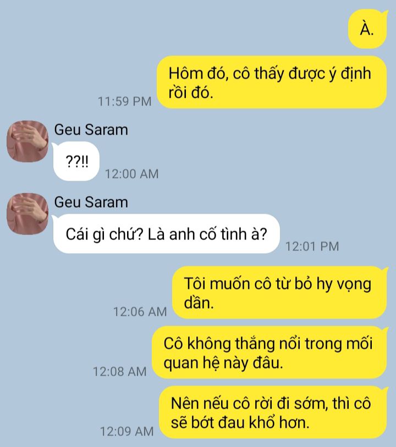Select the 'À.' yellow message bubble
This screenshot has width=396, height=447.
(367, 29)
